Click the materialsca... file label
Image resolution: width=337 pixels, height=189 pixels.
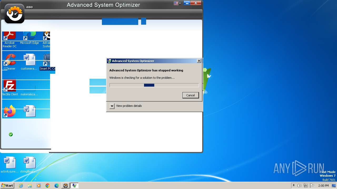pyautogui.click(x=29, y=94)
